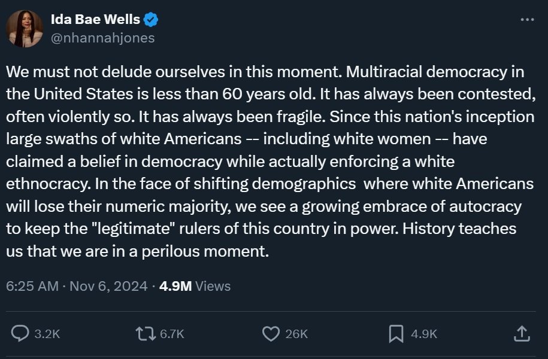This screenshot has width=548, height=359.
Task: Like the tweet with the heart icon
Action: click(x=271, y=333)
